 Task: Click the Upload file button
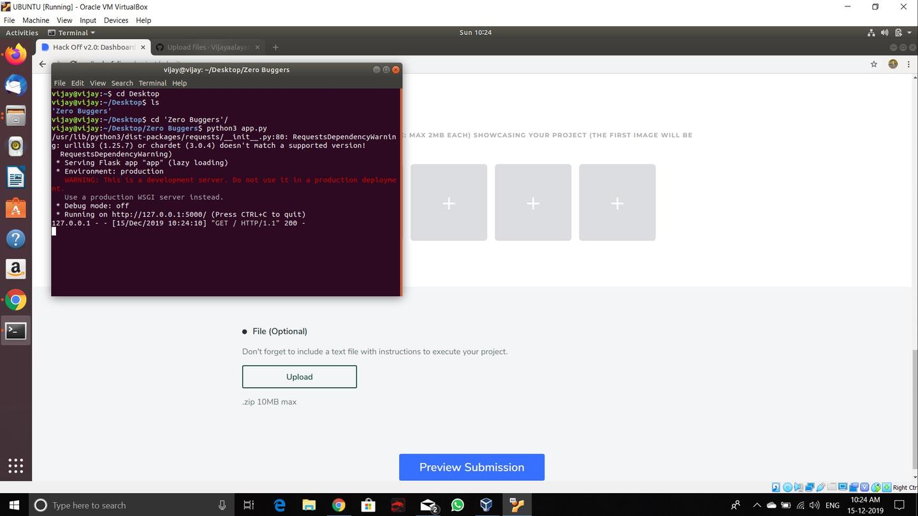[x=299, y=376]
